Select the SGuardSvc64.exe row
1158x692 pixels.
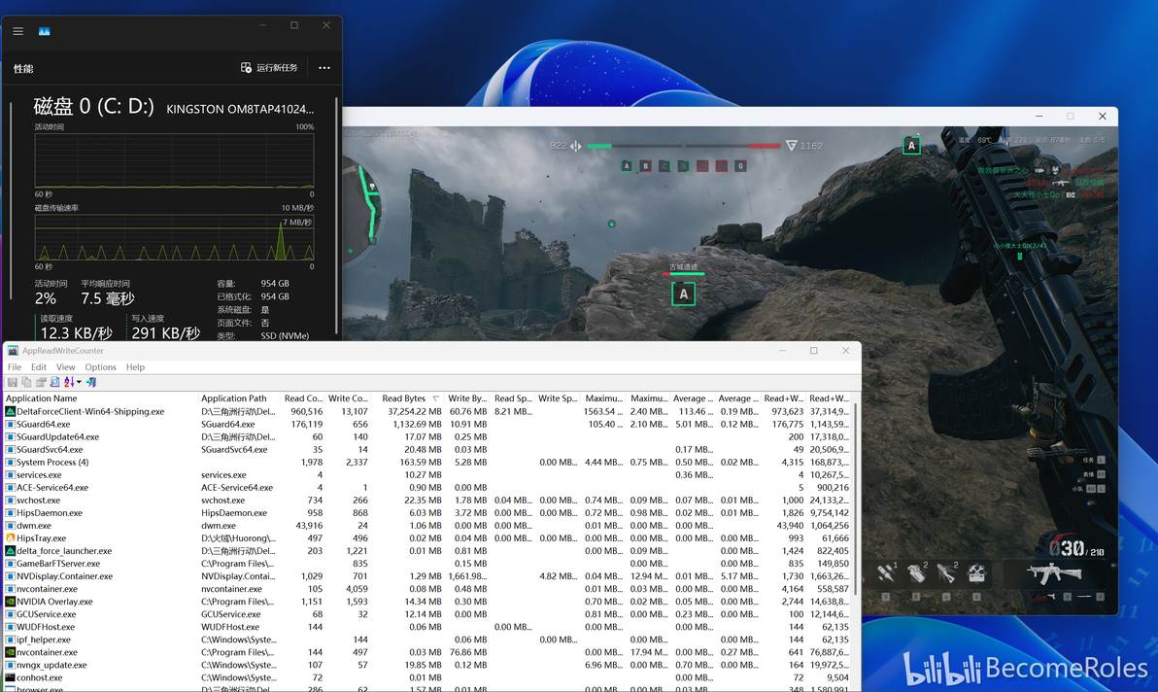point(428,449)
